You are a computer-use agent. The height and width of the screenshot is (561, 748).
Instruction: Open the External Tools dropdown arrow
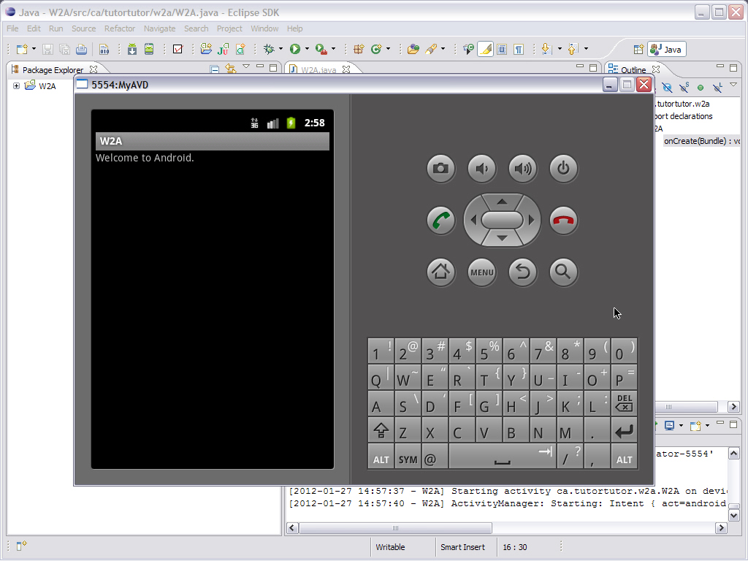pos(333,49)
